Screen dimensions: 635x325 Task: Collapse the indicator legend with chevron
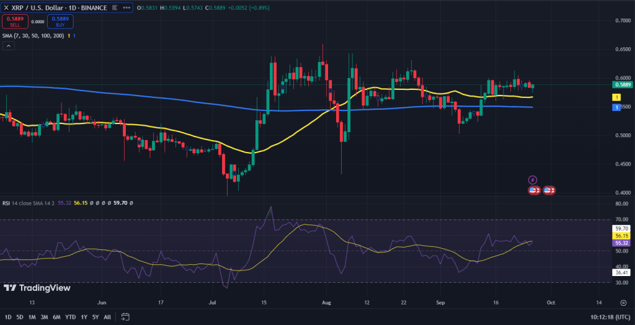[x=9, y=46]
